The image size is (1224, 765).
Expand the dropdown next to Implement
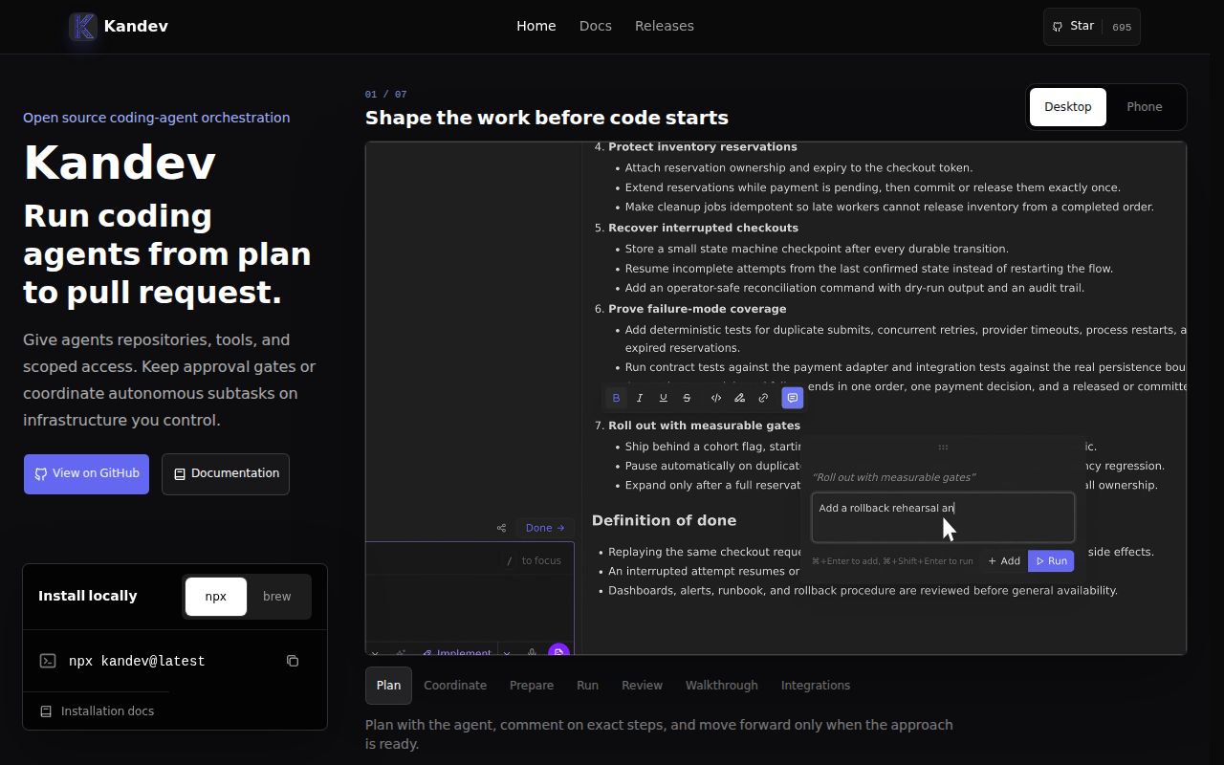(x=507, y=653)
